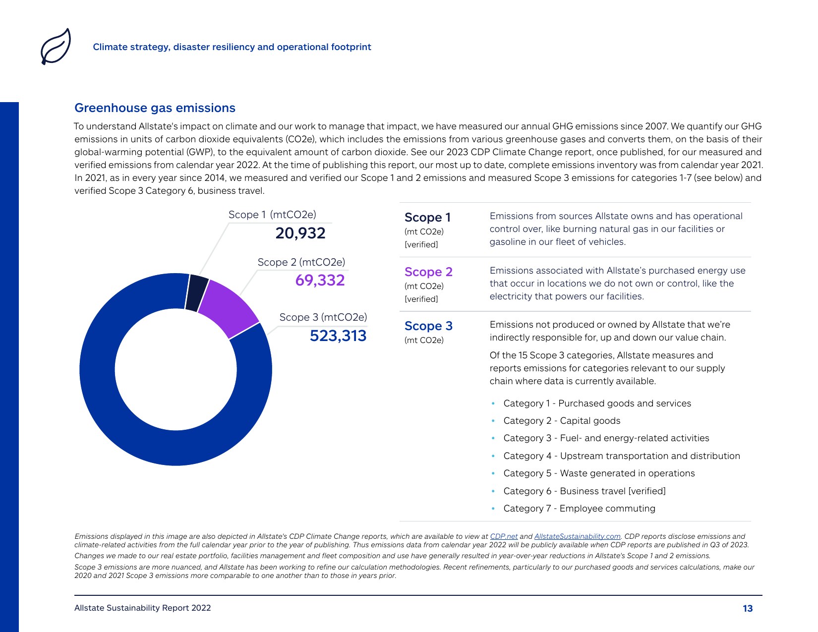This screenshot has width=818, height=632.
Task: Click the sentence 'Emissions from sources Allstate owns'
Action: pos(616,229)
